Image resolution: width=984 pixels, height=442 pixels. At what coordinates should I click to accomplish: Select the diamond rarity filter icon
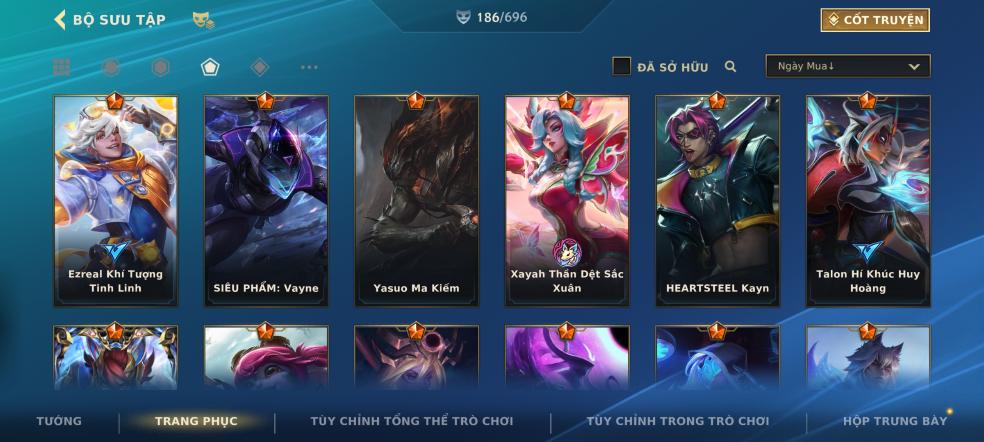[260, 67]
